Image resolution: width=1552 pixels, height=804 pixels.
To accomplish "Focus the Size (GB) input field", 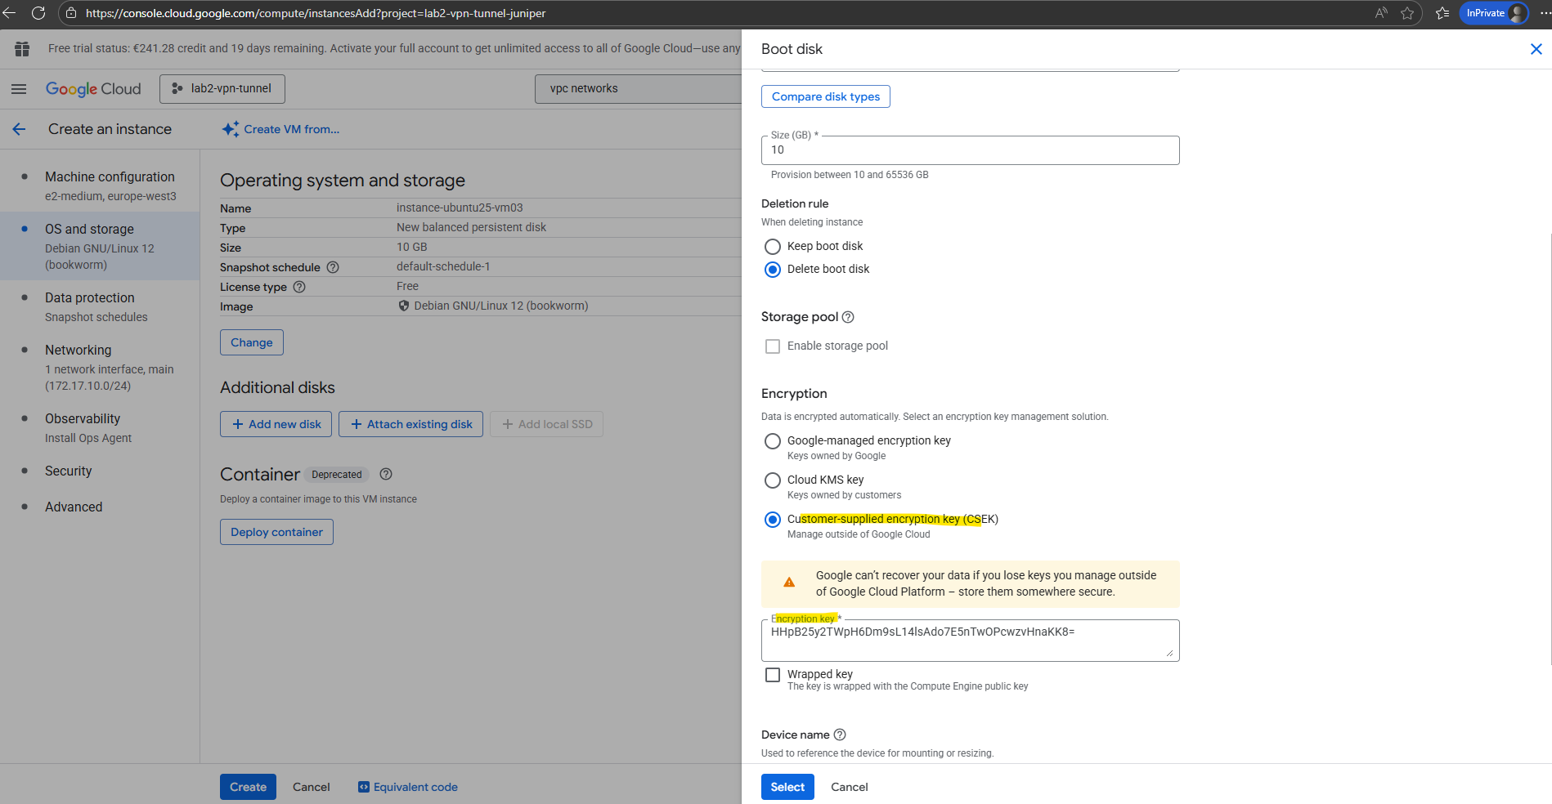I will coord(971,150).
